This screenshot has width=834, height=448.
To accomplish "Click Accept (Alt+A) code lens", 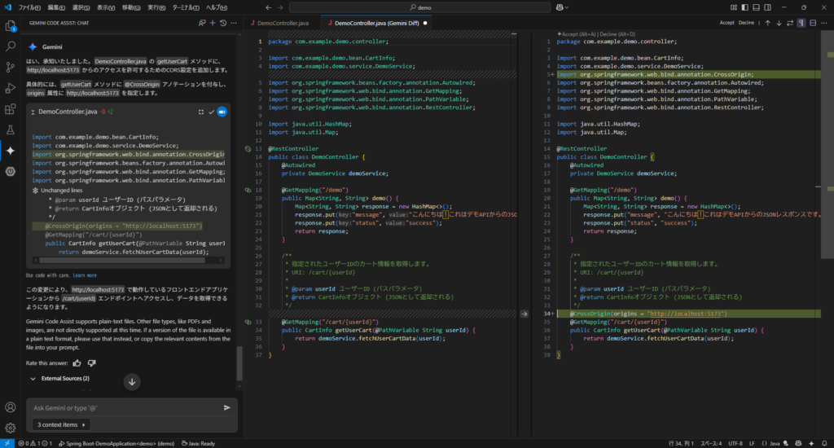I will pyautogui.click(x=577, y=34).
